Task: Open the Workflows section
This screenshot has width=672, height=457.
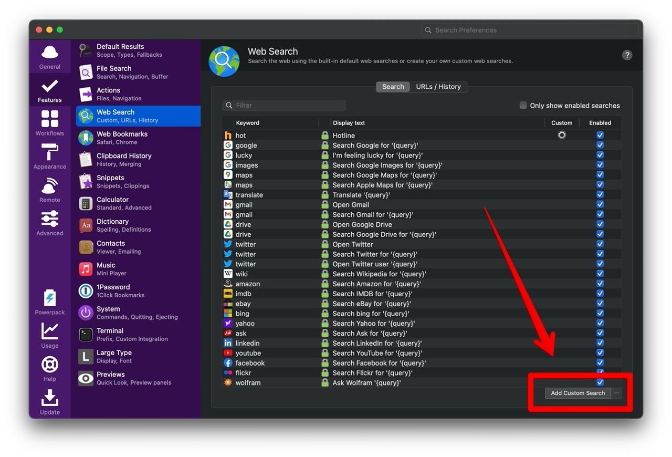Action: point(49,123)
